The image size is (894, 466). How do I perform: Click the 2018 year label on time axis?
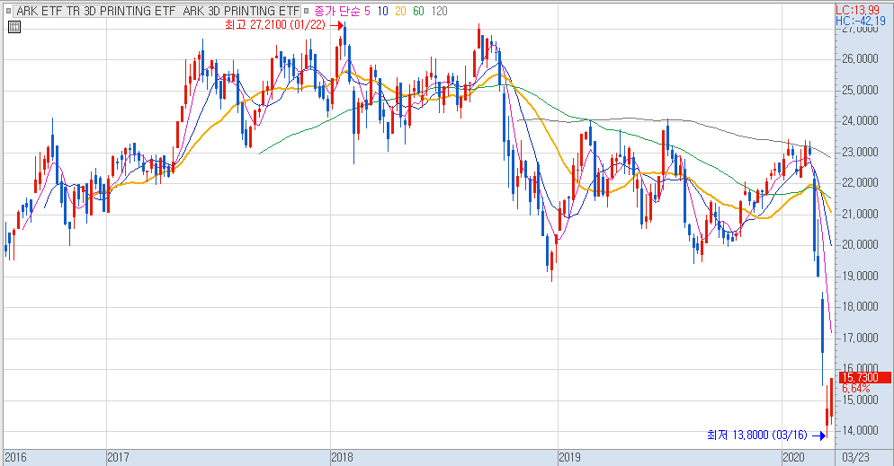tap(343, 457)
